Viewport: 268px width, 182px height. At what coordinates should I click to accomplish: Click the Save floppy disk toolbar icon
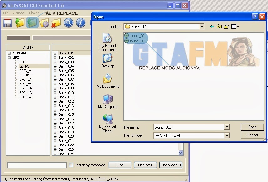pos(8,23)
